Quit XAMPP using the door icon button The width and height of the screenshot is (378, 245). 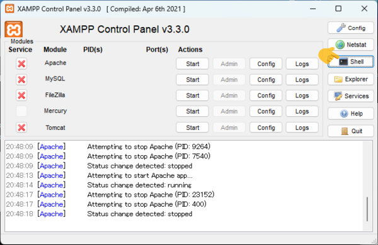click(351, 131)
